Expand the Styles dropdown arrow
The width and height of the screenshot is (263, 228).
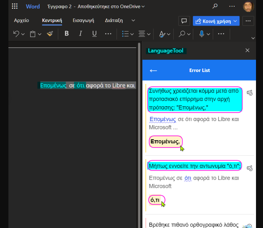(x=169, y=34)
